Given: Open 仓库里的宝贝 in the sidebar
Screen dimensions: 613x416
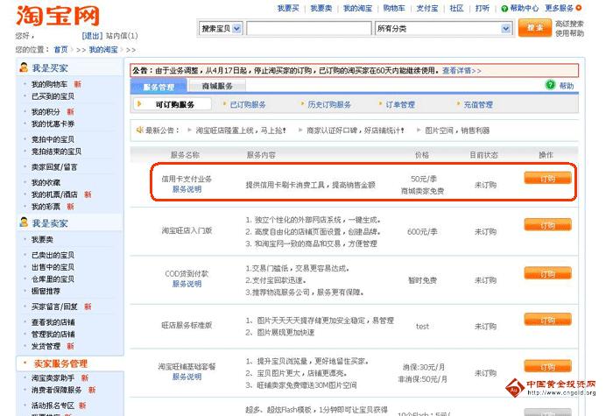Looking at the screenshot, I should click(53, 279).
